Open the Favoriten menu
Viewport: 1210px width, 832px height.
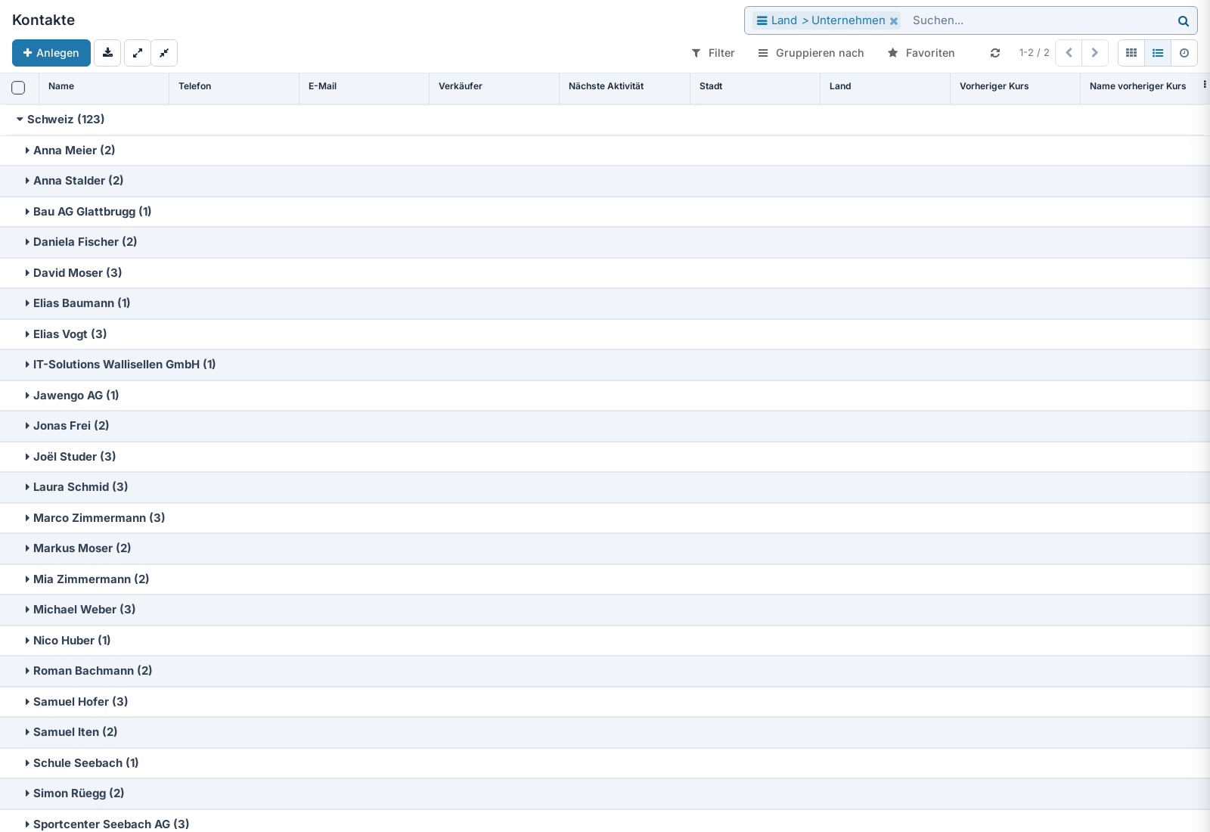click(921, 53)
